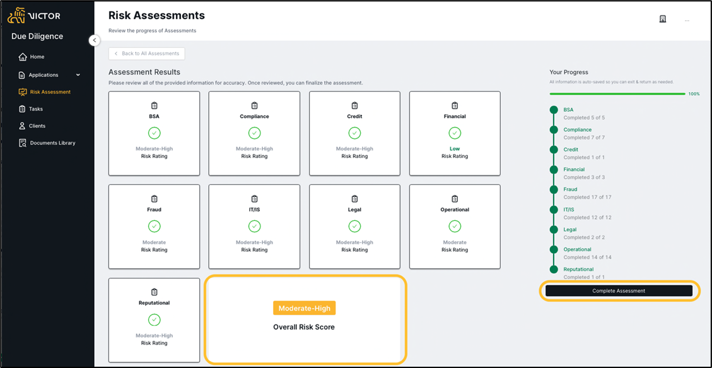Viewport: 712px width, 368px height.
Task: Open Documents Library in the sidebar
Action: click(53, 143)
